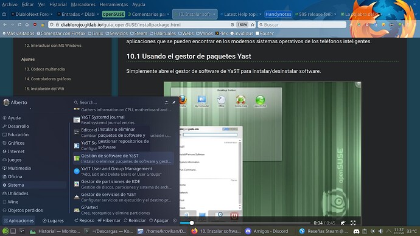Click the launcher configure icon beside Search
Screen dimensions: 420x236
(166, 102)
